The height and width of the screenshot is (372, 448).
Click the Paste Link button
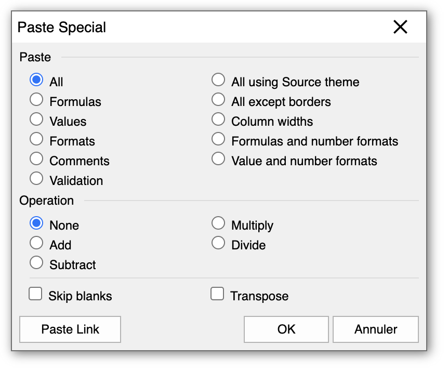click(70, 329)
